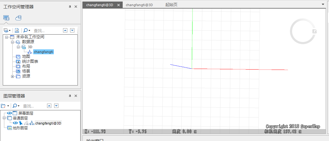Screen dimensions: 329x141
Task: Click the selectable arrow icon of changfangti@3D layer
Action: click(21, 123)
